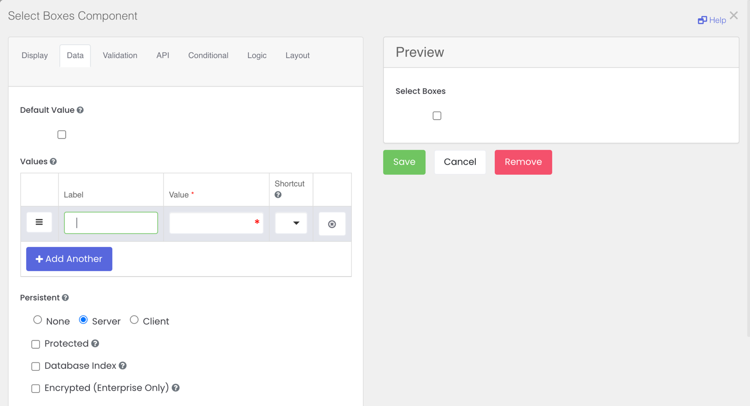Switch to the Validation tab

(120, 56)
